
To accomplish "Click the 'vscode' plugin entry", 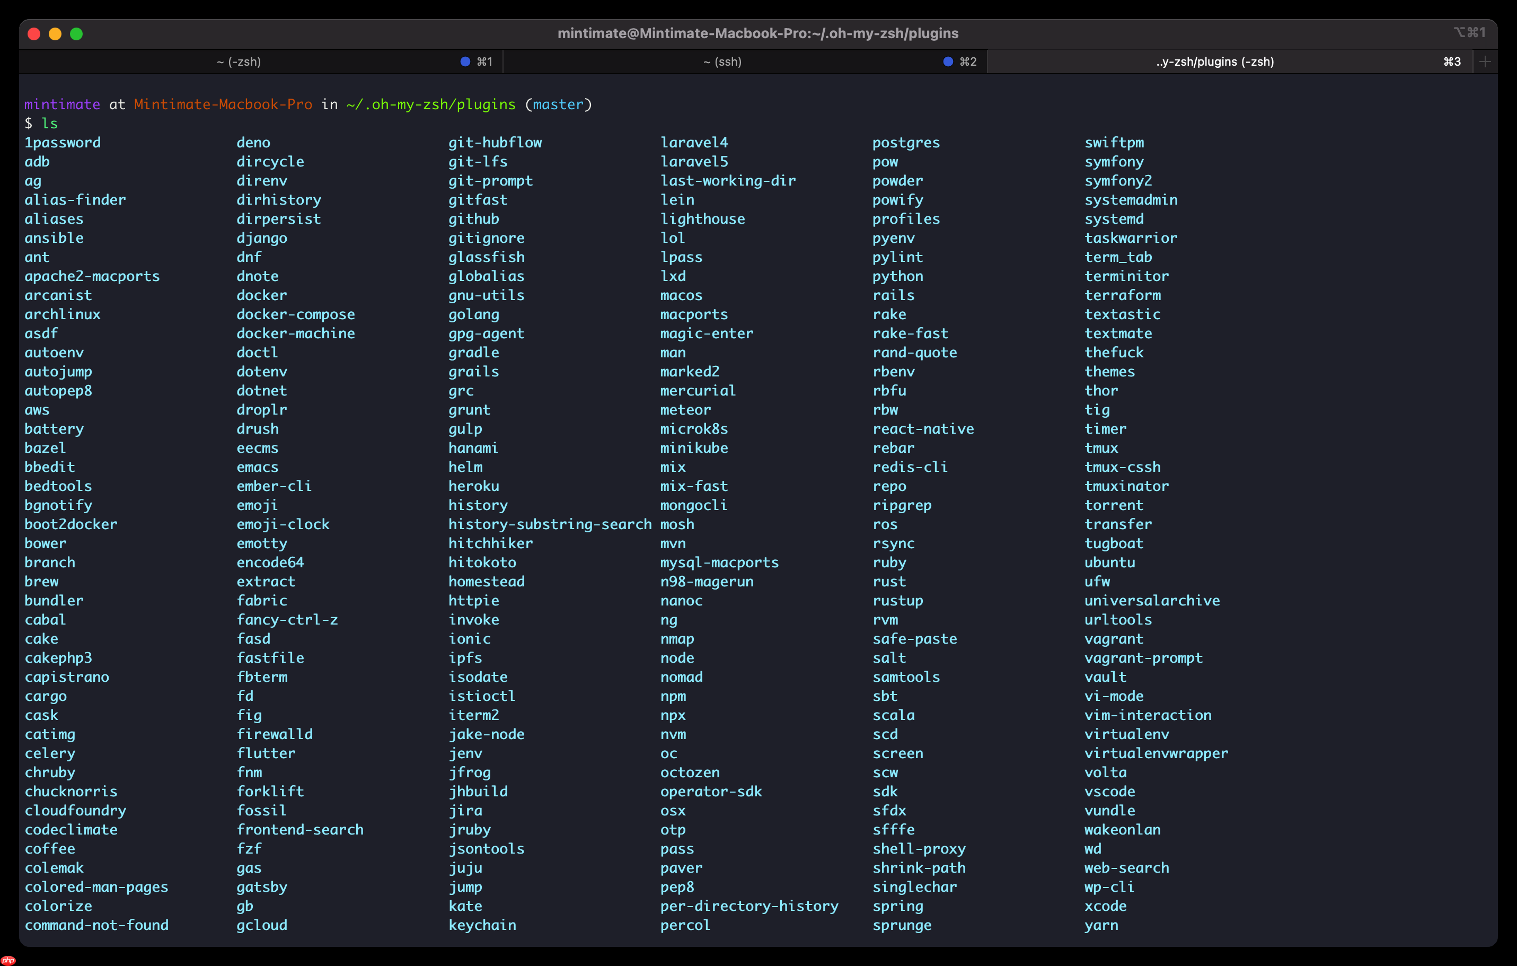I will tap(1110, 792).
